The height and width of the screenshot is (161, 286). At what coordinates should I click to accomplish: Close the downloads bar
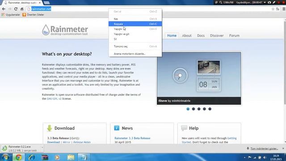click(283, 148)
